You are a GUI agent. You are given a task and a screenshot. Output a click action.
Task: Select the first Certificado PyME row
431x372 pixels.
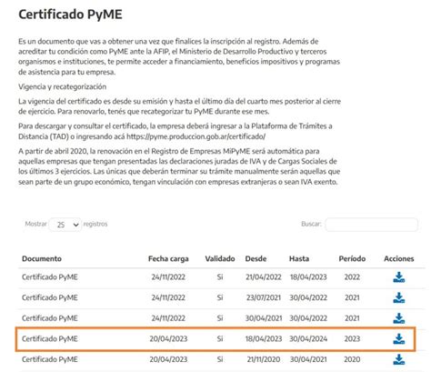[222, 277]
